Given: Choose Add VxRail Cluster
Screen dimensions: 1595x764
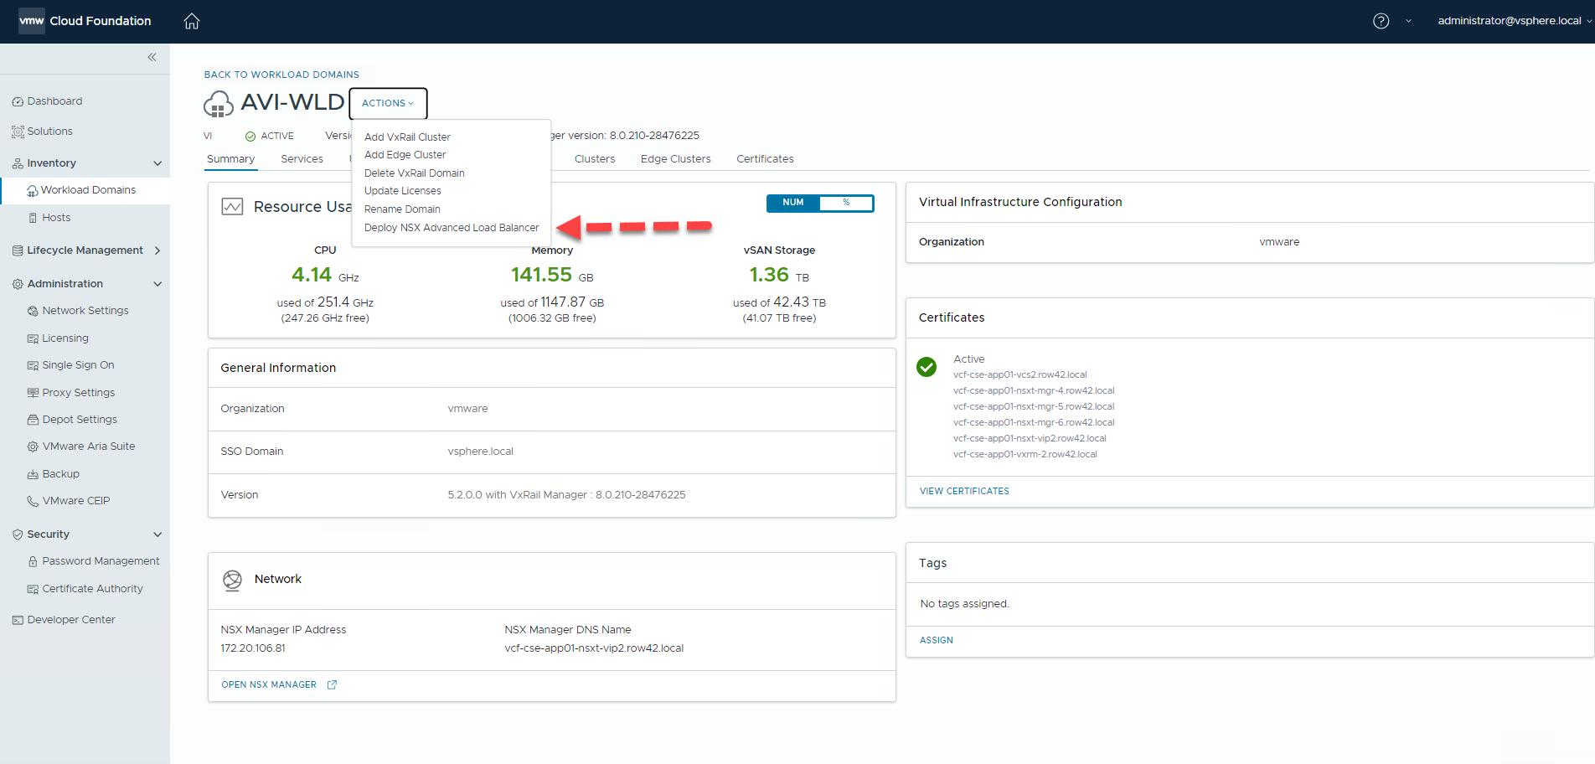Looking at the screenshot, I should [407, 137].
